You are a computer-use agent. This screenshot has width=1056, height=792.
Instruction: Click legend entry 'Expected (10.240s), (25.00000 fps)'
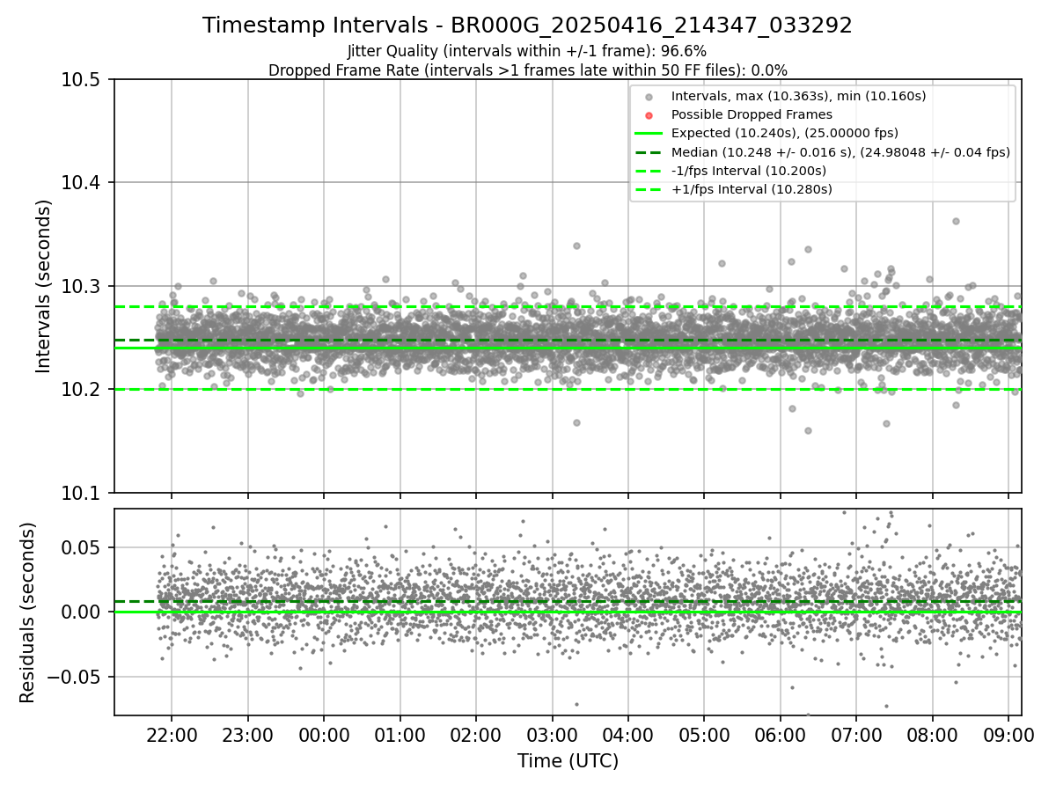[x=784, y=133]
